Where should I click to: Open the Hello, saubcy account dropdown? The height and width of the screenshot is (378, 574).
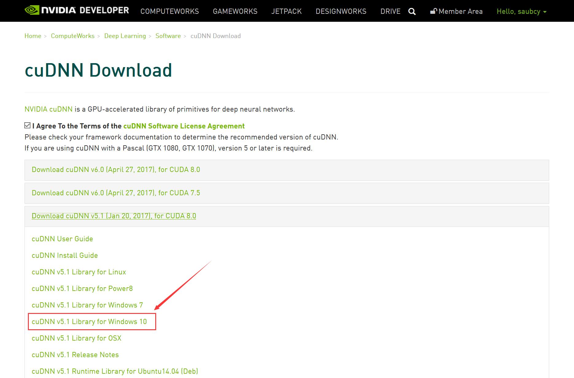521,12
